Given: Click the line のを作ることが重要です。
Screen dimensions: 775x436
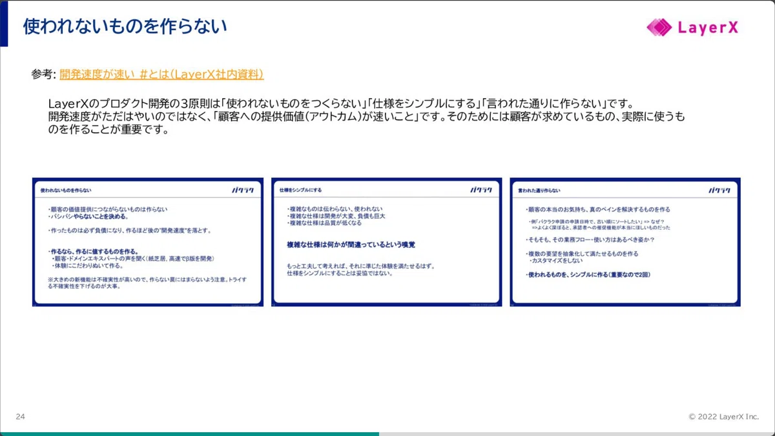Looking at the screenshot, I should [108, 130].
